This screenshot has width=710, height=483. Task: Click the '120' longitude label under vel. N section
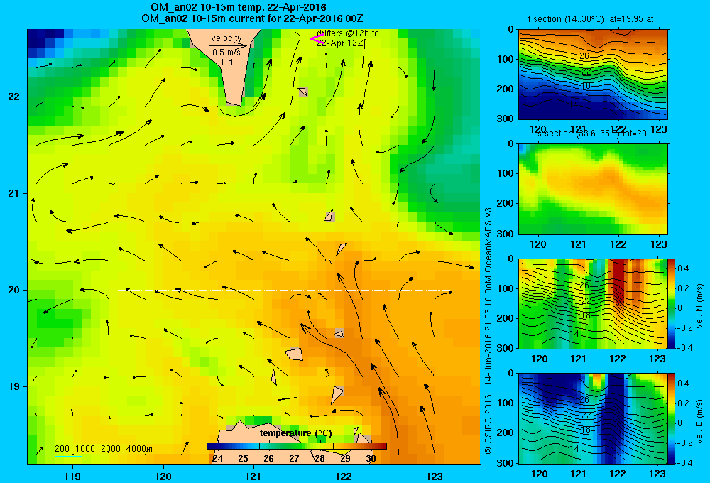click(x=539, y=359)
